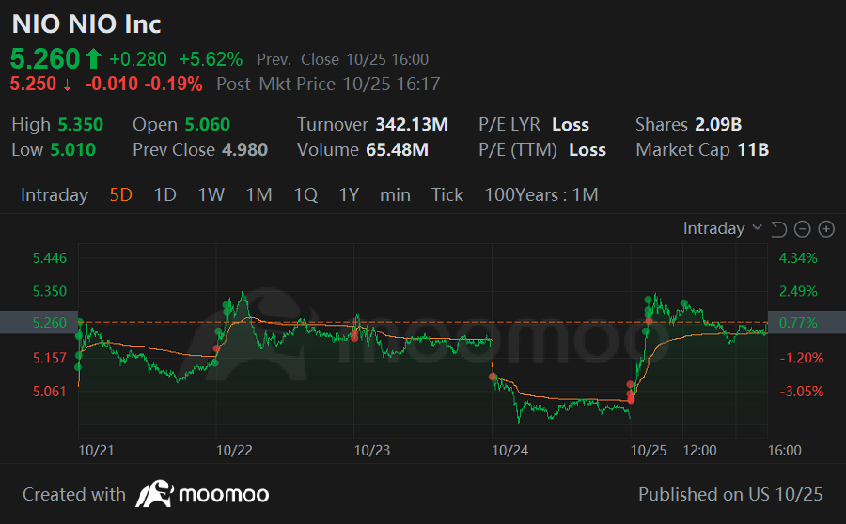846x524 pixels.
Task: Select the min timeframe tab
Action: coord(395,194)
